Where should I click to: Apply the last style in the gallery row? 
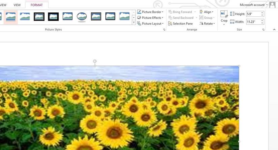(124, 16)
